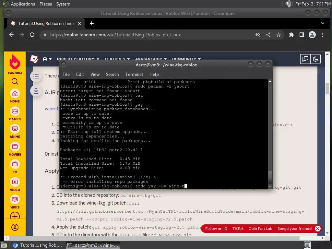Click the TikTok link
Screen dimensions: 332x249
(238, 229)
